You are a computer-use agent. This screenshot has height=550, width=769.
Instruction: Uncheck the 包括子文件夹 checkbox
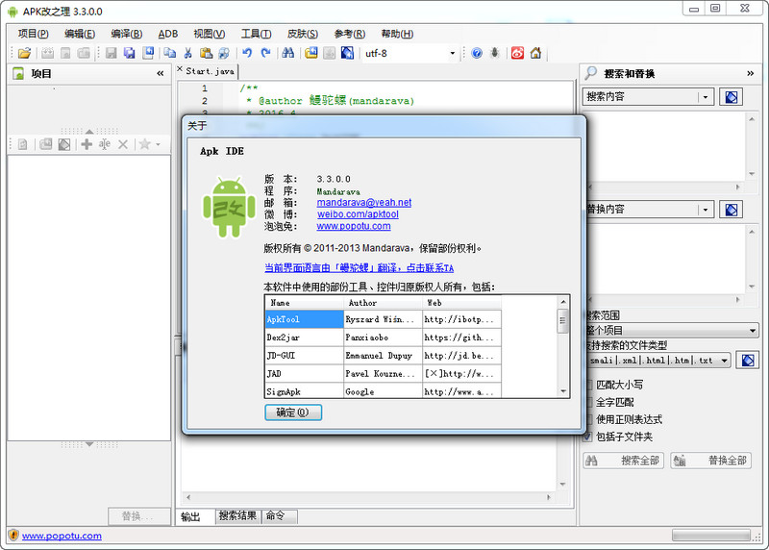tap(588, 437)
